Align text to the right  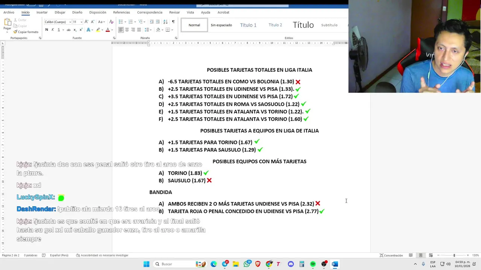(133, 30)
